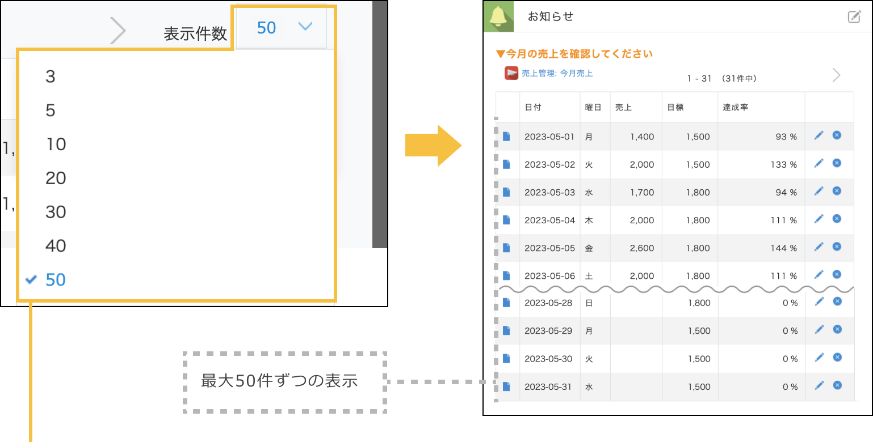Open the 2023-05-31 record file icon
873x442 pixels.
tap(507, 385)
